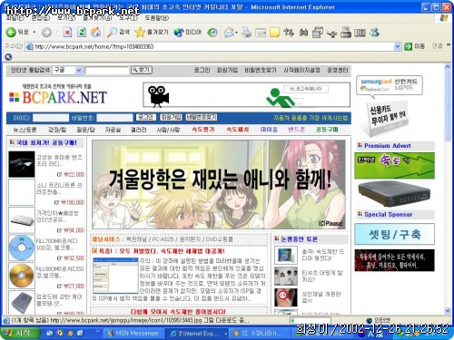
Task: Open the 2 Internet Exp... taskbar group dropdown
Action: click(x=226, y=334)
